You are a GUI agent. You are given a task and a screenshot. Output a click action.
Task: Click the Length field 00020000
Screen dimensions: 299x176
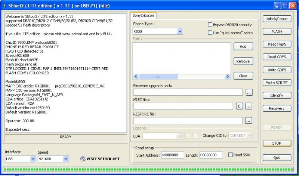click(211, 155)
